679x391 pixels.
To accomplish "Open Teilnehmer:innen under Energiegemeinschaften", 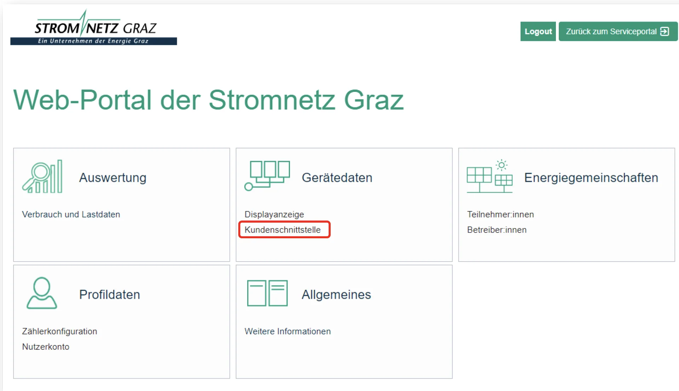I will [x=500, y=214].
